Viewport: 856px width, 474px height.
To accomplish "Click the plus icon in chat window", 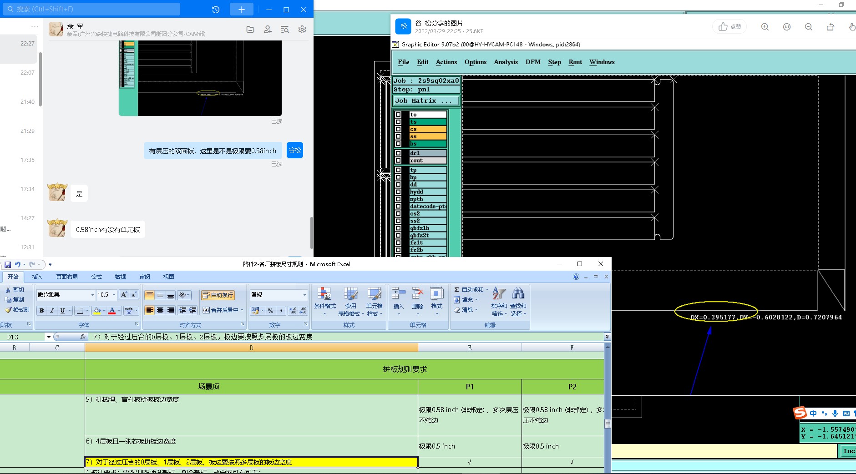I will [242, 10].
